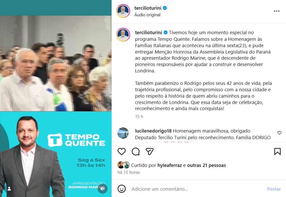Like lucilenedorigo18's comment with small heart
Screen dimensions: 286x197
point(279,133)
